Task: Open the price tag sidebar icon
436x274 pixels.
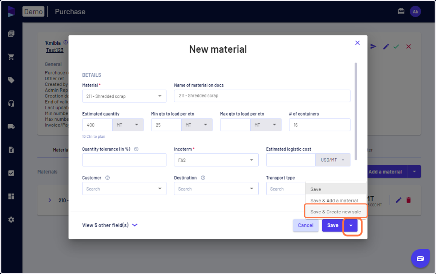Action: coord(11,80)
